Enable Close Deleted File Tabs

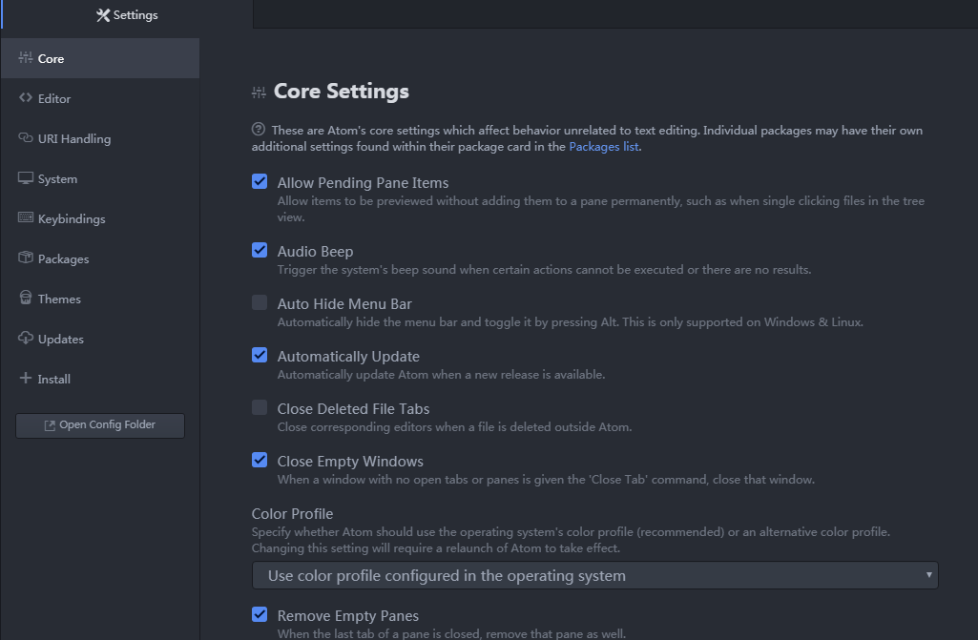(x=260, y=407)
